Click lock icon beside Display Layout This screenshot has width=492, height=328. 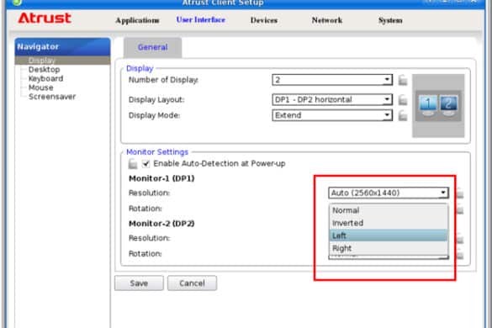[403, 100]
